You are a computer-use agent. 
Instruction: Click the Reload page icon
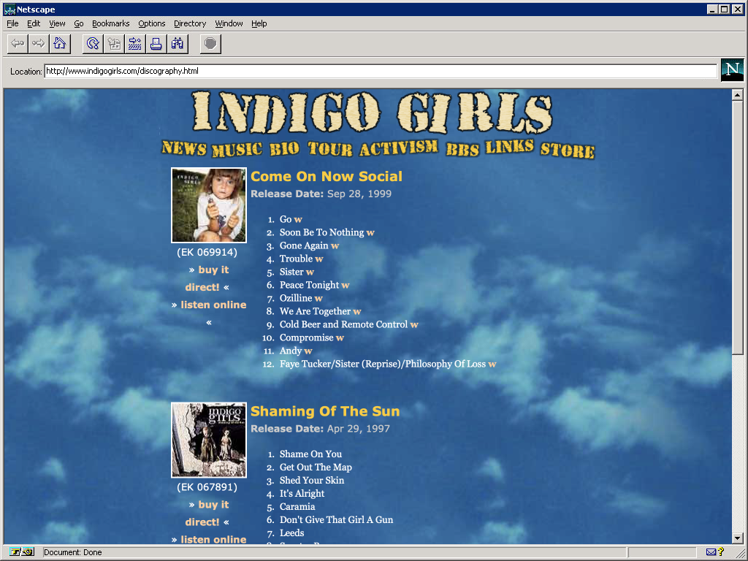[91, 44]
